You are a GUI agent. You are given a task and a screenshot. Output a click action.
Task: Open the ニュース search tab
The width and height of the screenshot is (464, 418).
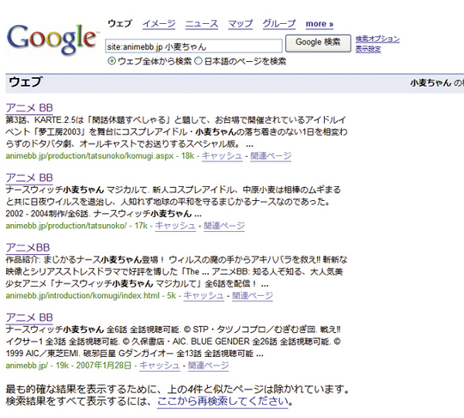(202, 24)
